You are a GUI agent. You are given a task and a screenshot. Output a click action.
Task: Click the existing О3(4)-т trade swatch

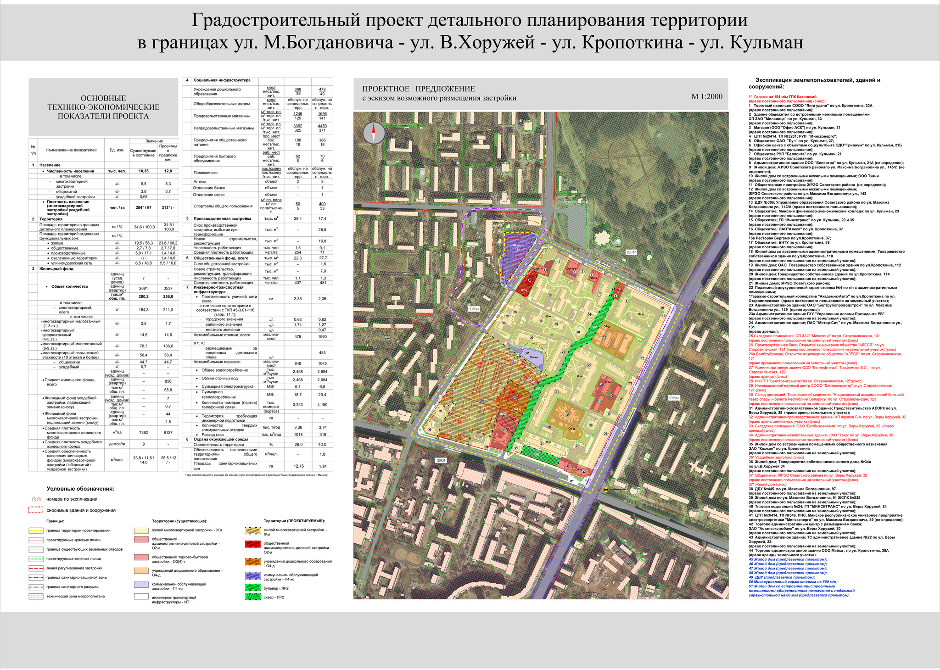coord(141,557)
